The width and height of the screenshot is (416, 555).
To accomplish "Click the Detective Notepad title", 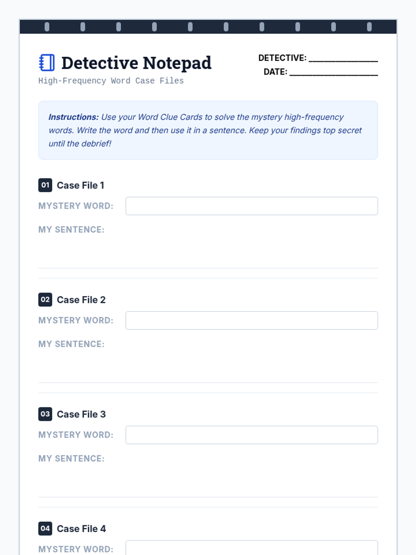I will coord(136,63).
